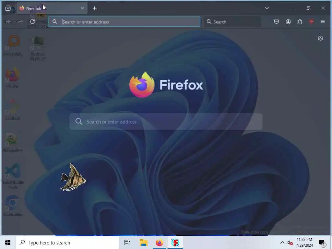This screenshot has width=332, height=249.
Task: Click the center-page Search or enter address box
Action: [166, 122]
